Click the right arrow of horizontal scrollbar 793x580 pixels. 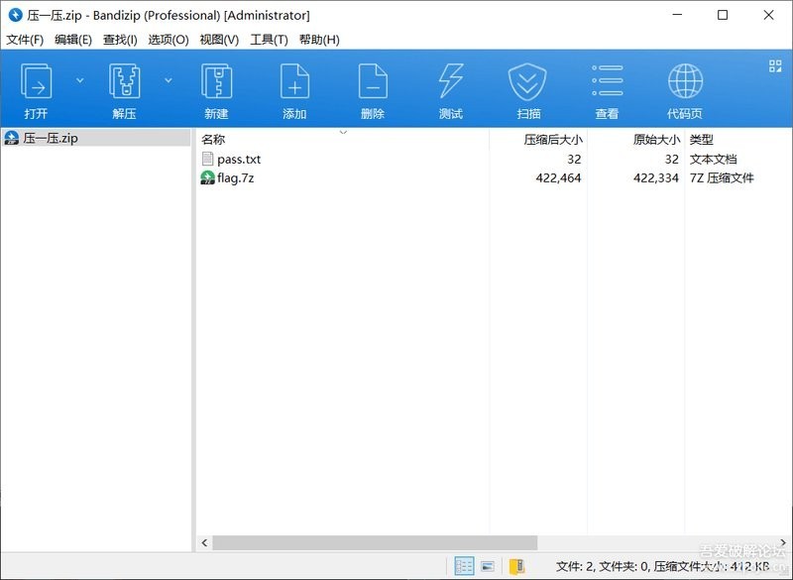(783, 542)
